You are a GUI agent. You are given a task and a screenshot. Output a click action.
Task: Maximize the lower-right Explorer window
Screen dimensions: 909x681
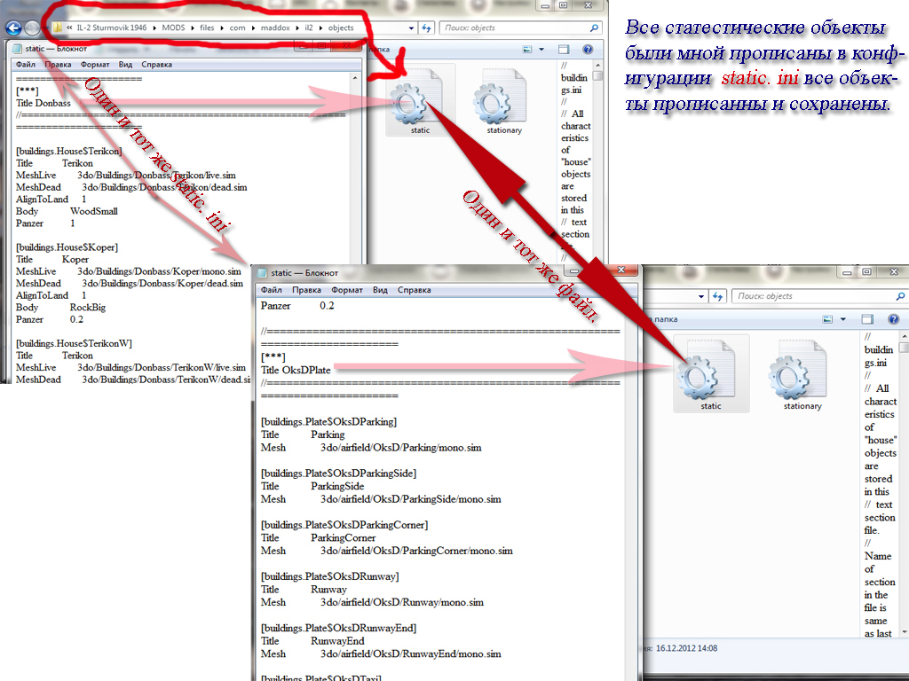(x=866, y=271)
